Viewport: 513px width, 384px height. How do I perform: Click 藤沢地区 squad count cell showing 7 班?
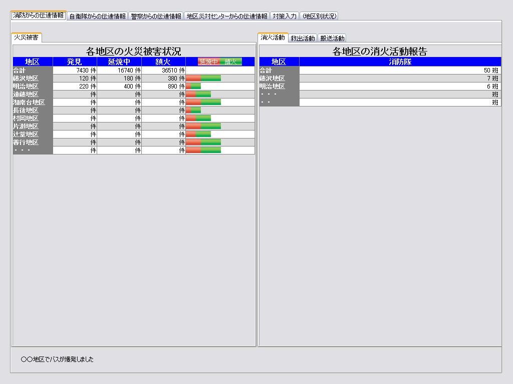tap(400, 78)
